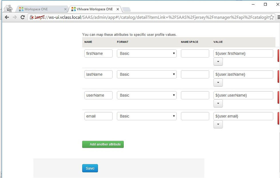280x178 pixels.
Task: Delete email attribute with red button
Action: click(x=279, y=118)
